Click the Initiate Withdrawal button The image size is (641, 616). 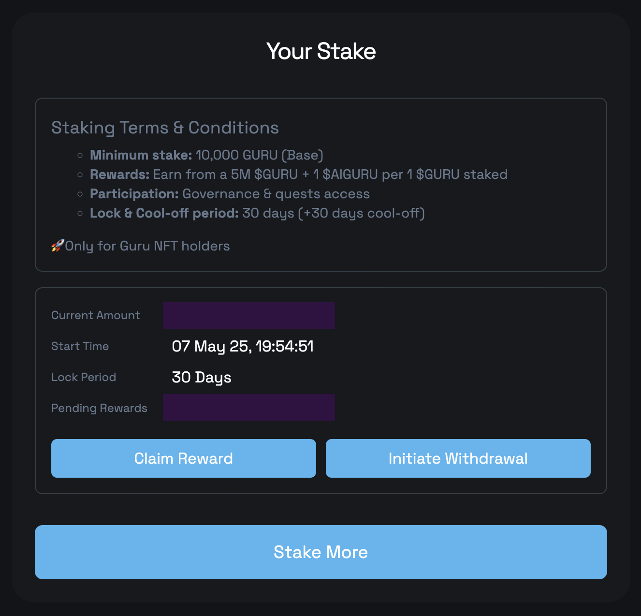click(458, 458)
